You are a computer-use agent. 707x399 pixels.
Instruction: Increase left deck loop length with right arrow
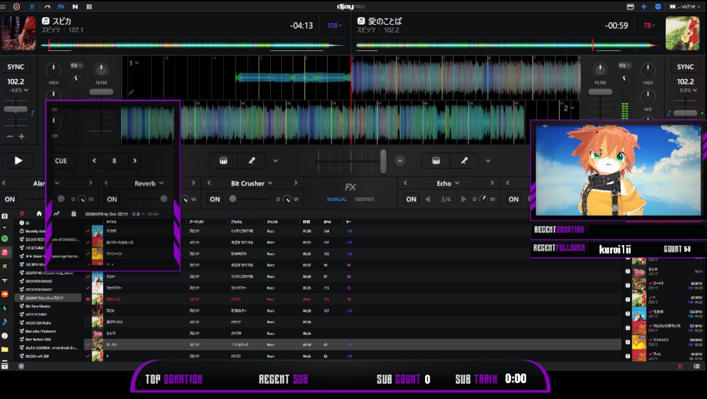tap(134, 160)
